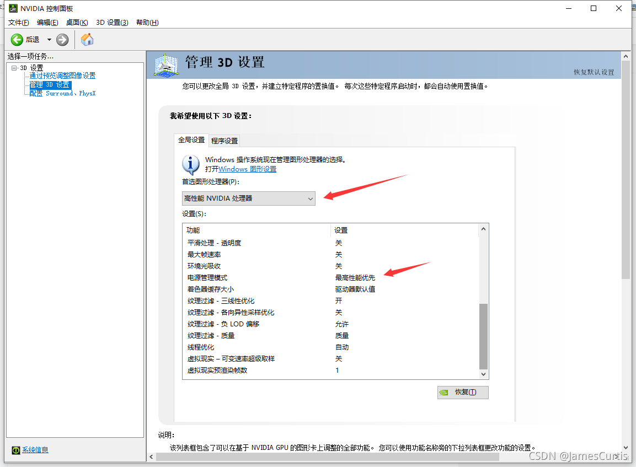
Task: Open the 3D 设置(3) menu
Action: click(112, 23)
